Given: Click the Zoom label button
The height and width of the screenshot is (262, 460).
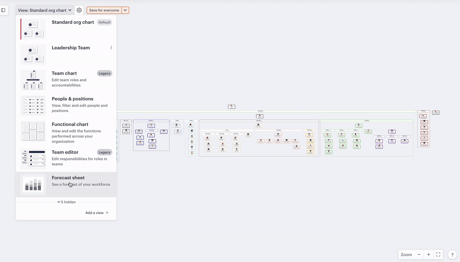Looking at the screenshot, I should pos(406,254).
